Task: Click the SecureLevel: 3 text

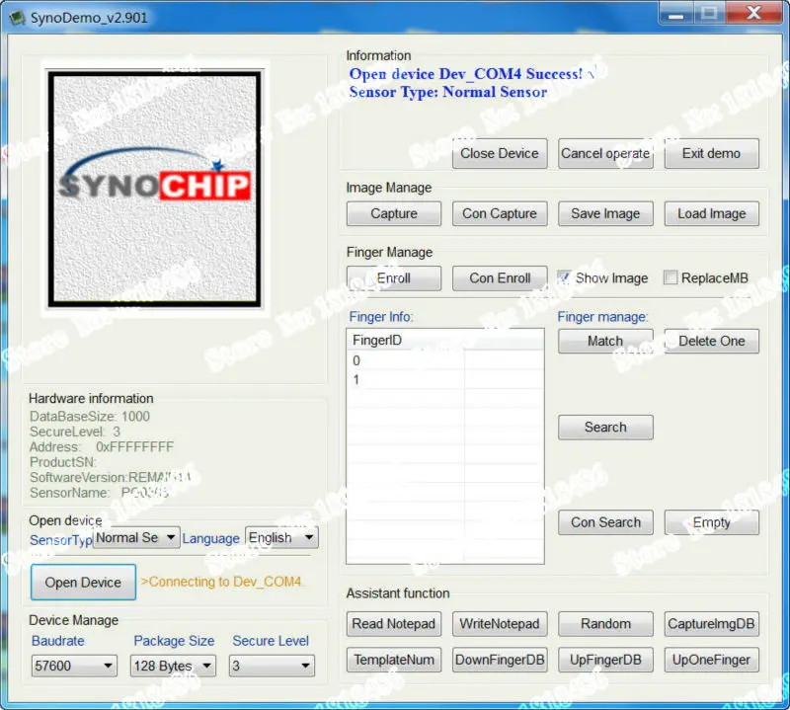Action: (75, 432)
